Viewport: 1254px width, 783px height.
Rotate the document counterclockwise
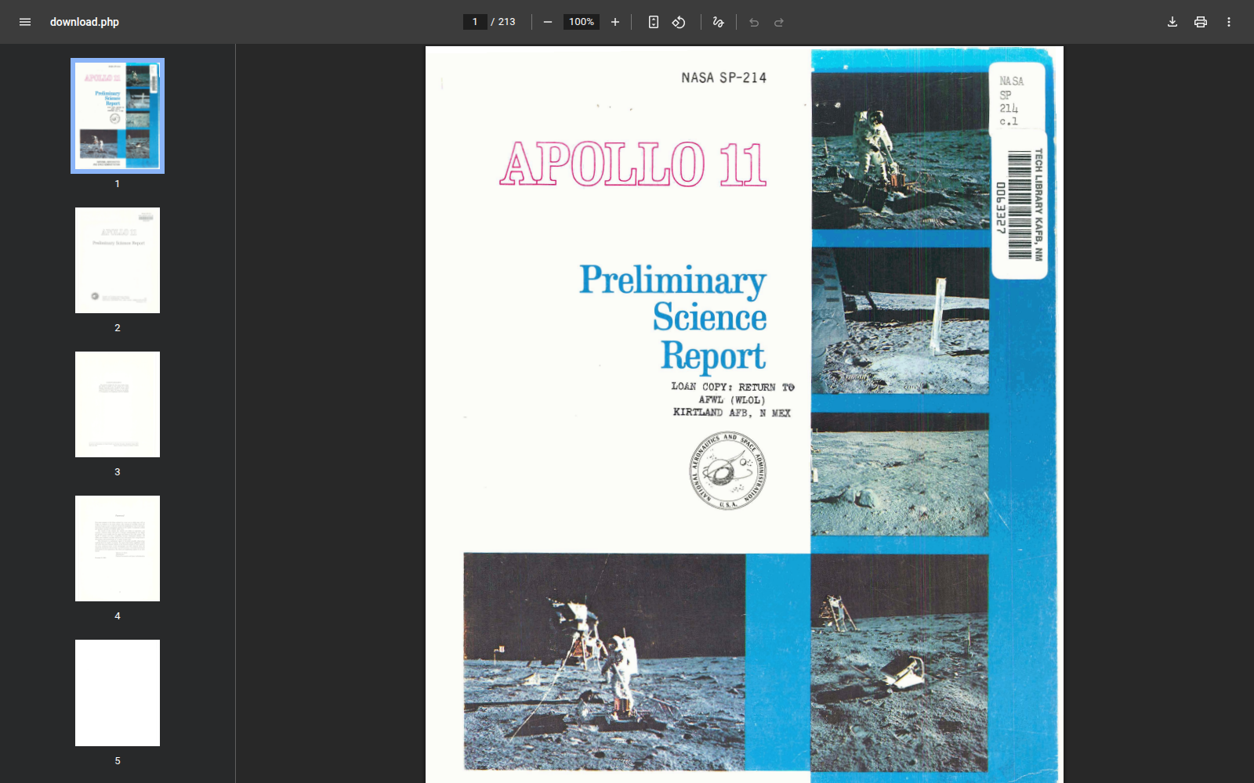(679, 22)
